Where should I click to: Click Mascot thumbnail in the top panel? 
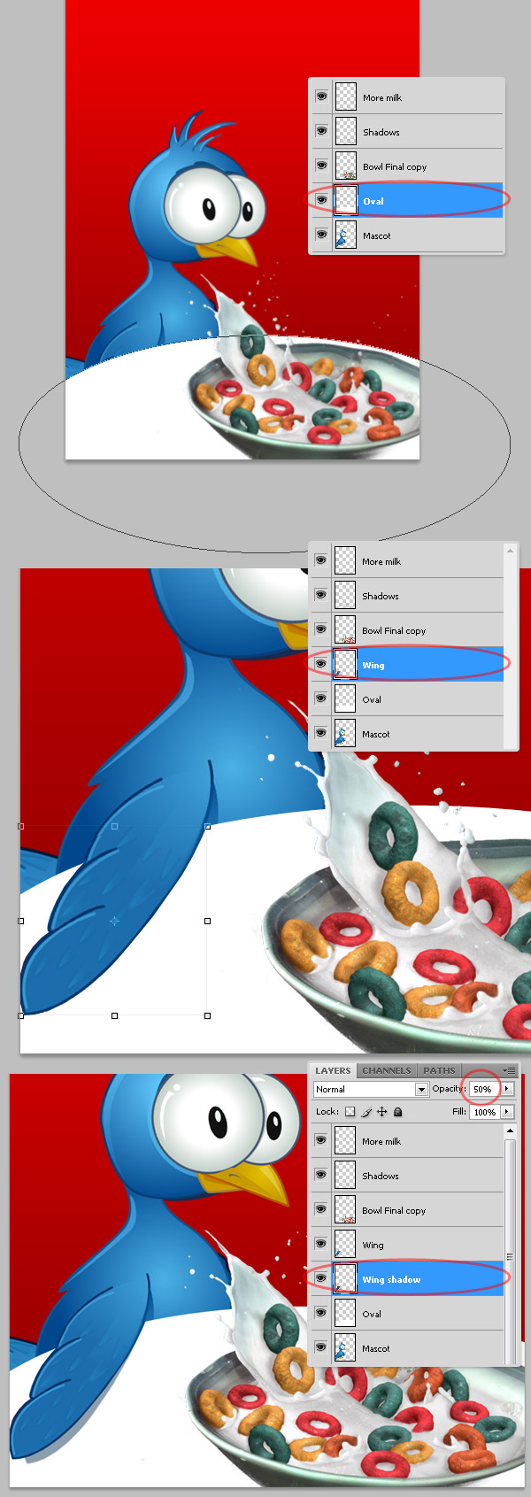click(x=345, y=235)
